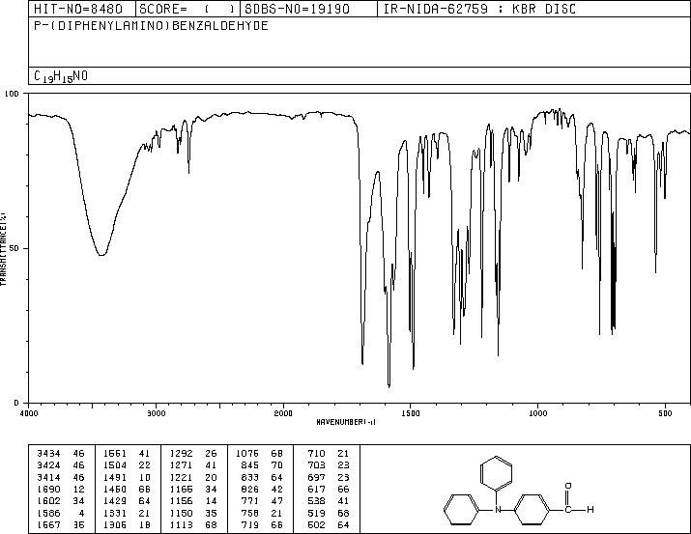
Task: Select peak value 1602 in table
Action: (x=48, y=501)
